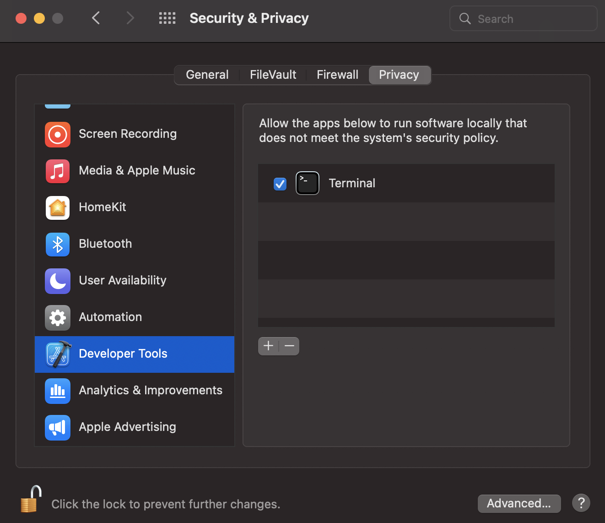
Task: Switch to the General tab
Action: click(207, 75)
